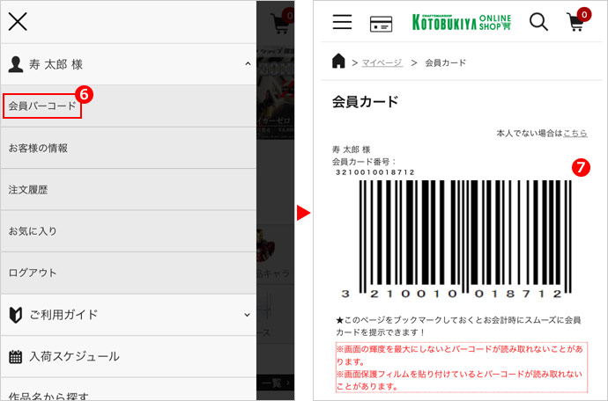Click the calendar icon for 入荷スケジュール
The width and height of the screenshot is (608, 401).
[x=15, y=356]
